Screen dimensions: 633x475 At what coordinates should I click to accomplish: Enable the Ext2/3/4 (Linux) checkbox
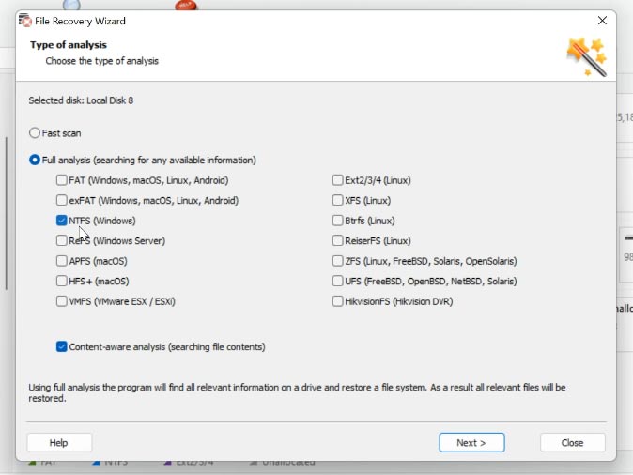coord(337,180)
